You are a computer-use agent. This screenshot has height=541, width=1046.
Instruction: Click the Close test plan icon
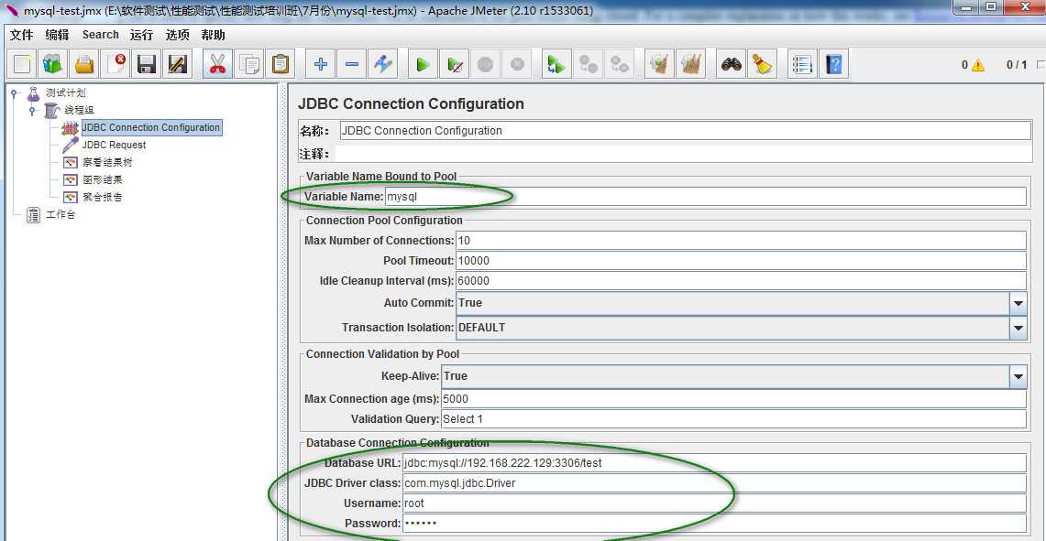pyautogui.click(x=116, y=64)
